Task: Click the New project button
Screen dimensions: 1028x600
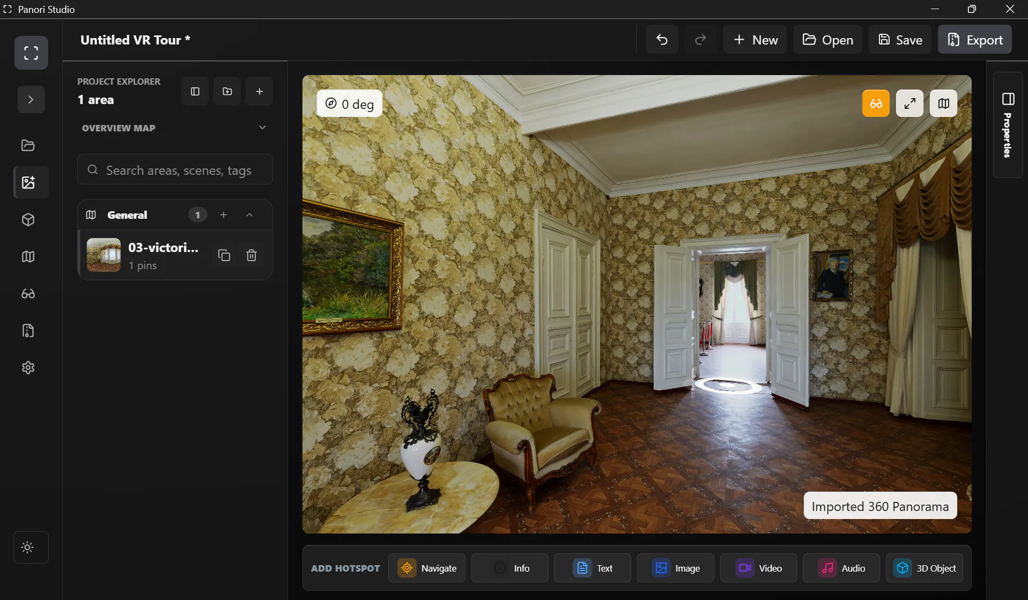Action: (755, 40)
